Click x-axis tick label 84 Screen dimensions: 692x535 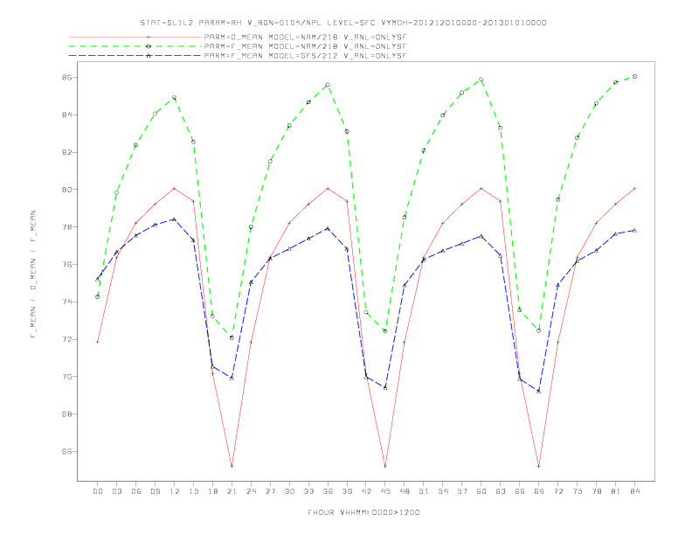coord(635,491)
